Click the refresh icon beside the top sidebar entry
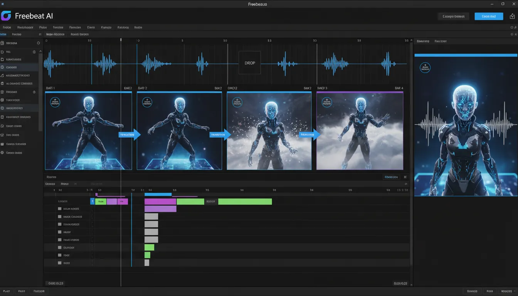Image resolution: width=518 pixels, height=296 pixels. point(39,43)
